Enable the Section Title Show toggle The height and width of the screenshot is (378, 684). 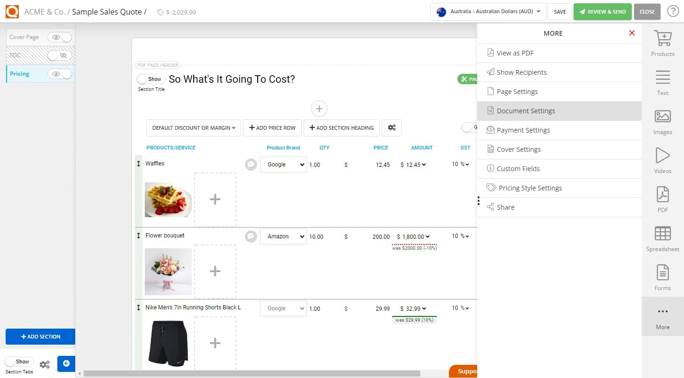point(150,79)
